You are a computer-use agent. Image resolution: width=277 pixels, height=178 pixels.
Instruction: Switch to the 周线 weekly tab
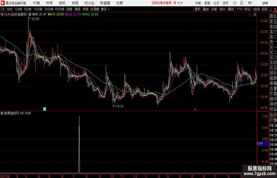(x=77, y=9)
